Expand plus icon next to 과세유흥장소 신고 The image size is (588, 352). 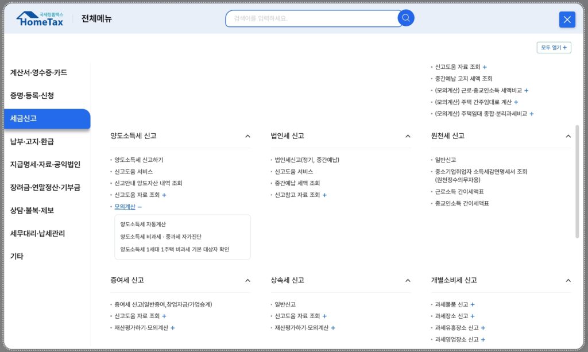[483, 328]
